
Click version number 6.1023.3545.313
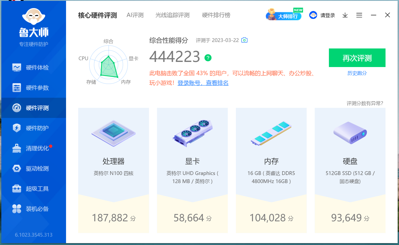click(34, 235)
